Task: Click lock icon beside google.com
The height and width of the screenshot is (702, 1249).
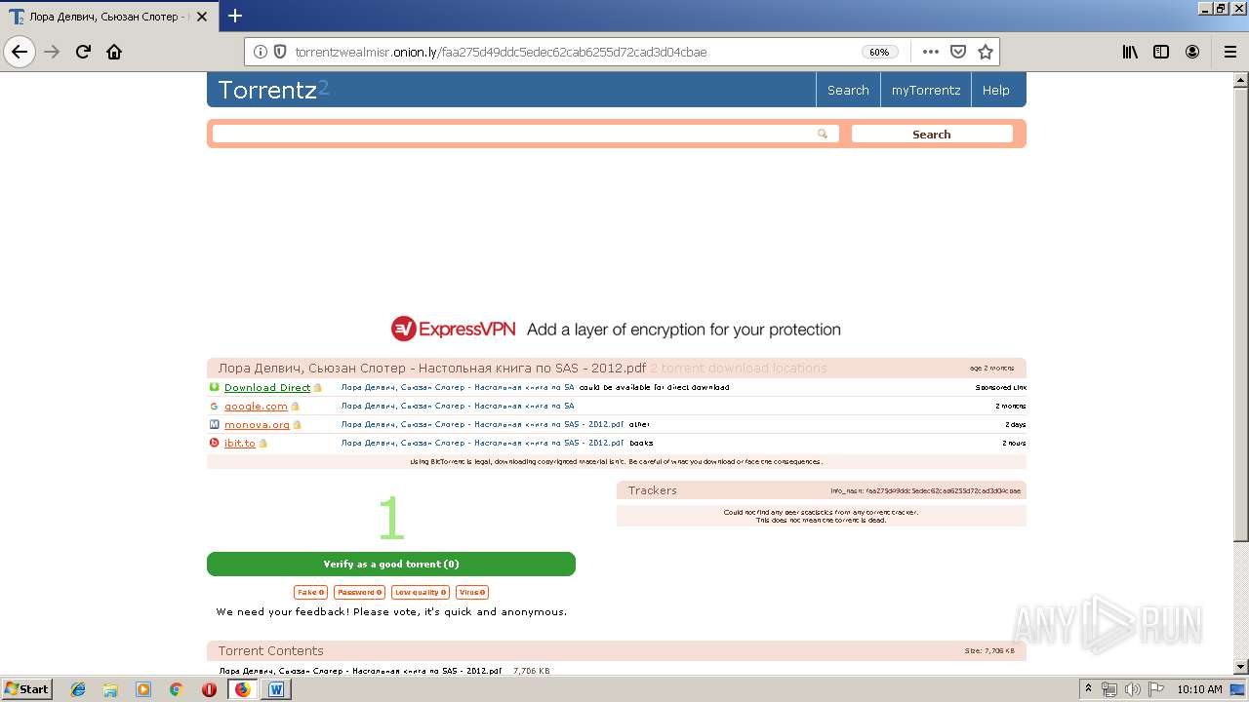Action: (295, 406)
